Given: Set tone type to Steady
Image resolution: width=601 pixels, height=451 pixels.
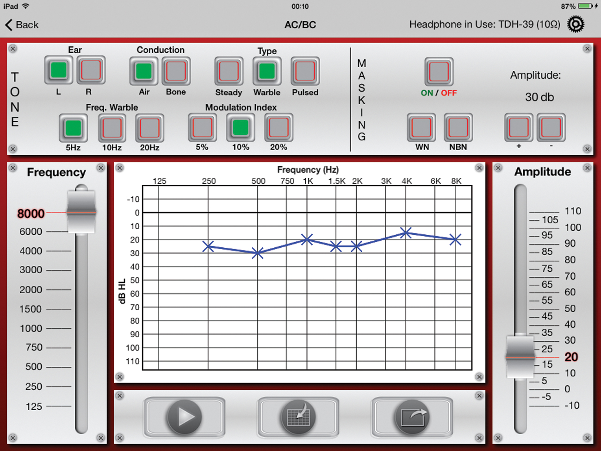Looking at the screenshot, I should tap(229, 71).
